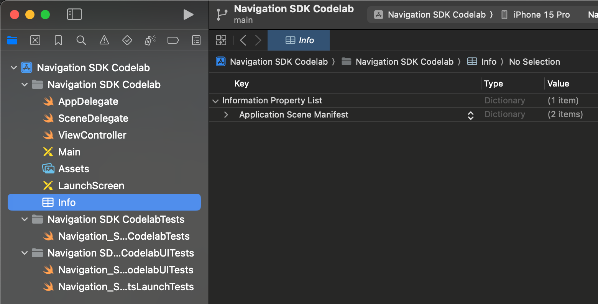
Task: Collapse the Navigation SDK CodelabTests folder
Action: [x=25, y=219]
